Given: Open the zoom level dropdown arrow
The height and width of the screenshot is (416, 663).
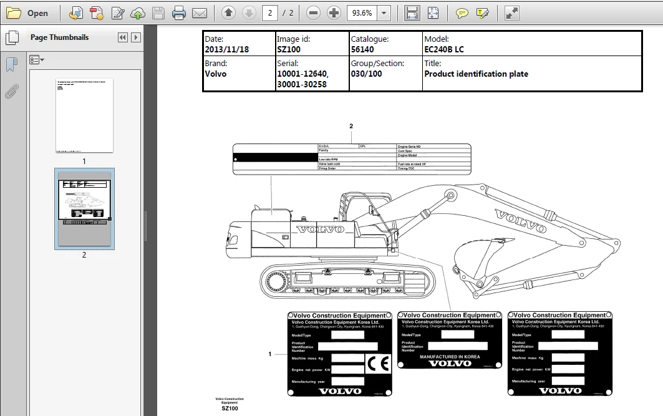Looking at the screenshot, I should point(384,13).
